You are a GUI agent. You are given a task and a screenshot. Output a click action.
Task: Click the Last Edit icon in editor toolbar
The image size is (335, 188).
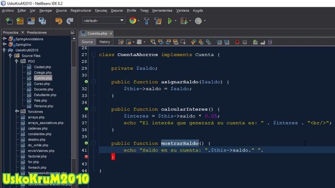[x=121, y=42]
